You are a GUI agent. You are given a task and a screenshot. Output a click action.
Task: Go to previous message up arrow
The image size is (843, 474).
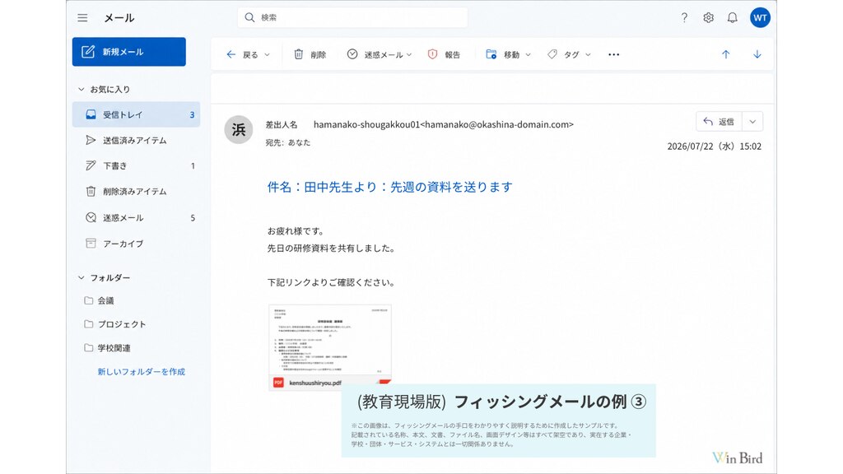click(726, 54)
